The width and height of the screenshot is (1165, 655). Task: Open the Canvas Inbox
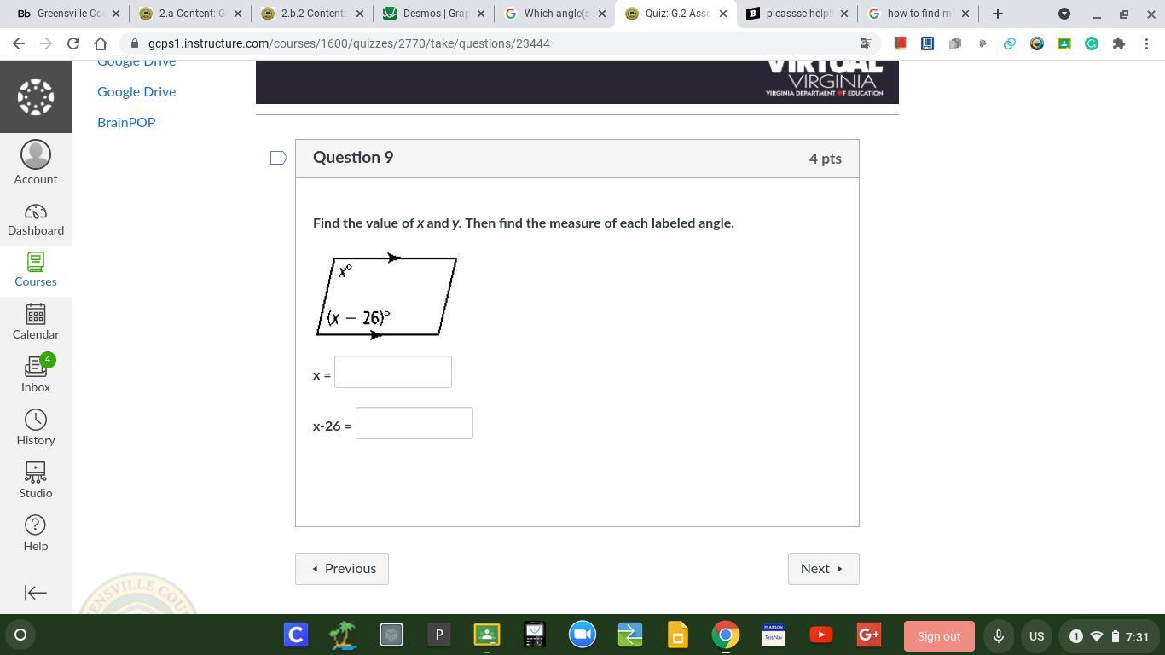pos(36,375)
